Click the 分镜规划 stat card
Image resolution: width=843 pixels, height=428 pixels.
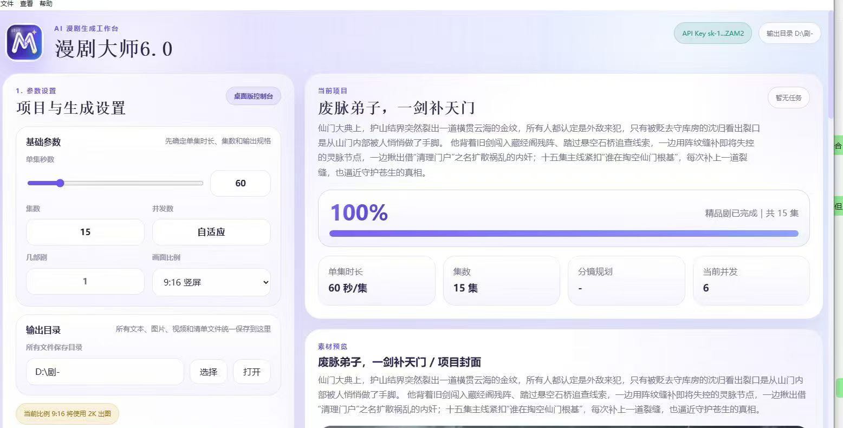pos(626,280)
